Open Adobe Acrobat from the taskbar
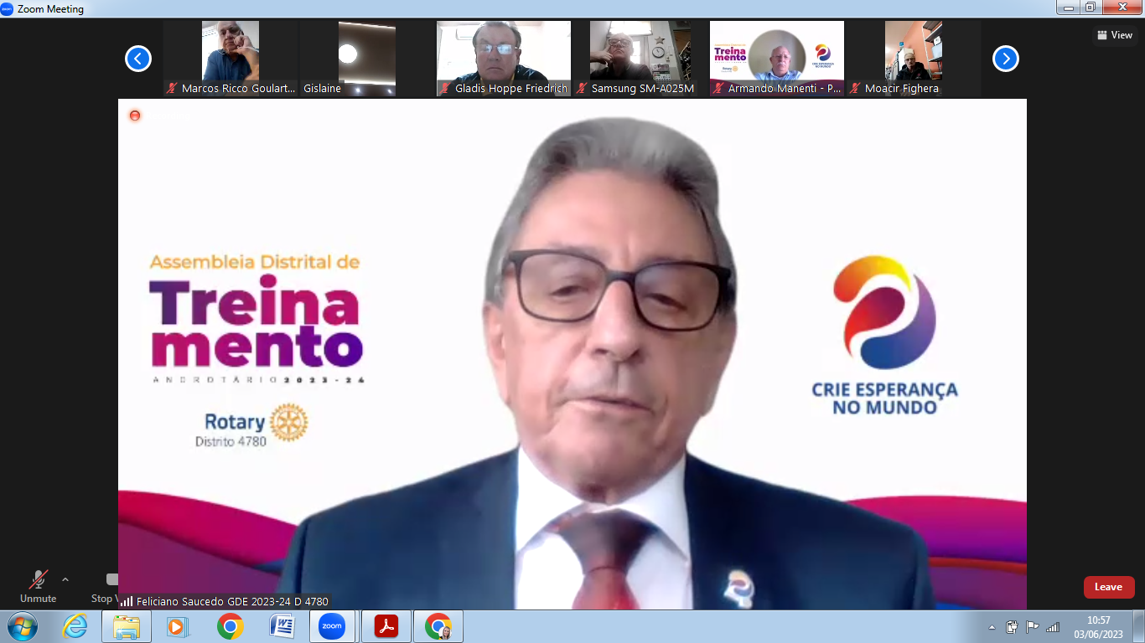 [386, 626]
